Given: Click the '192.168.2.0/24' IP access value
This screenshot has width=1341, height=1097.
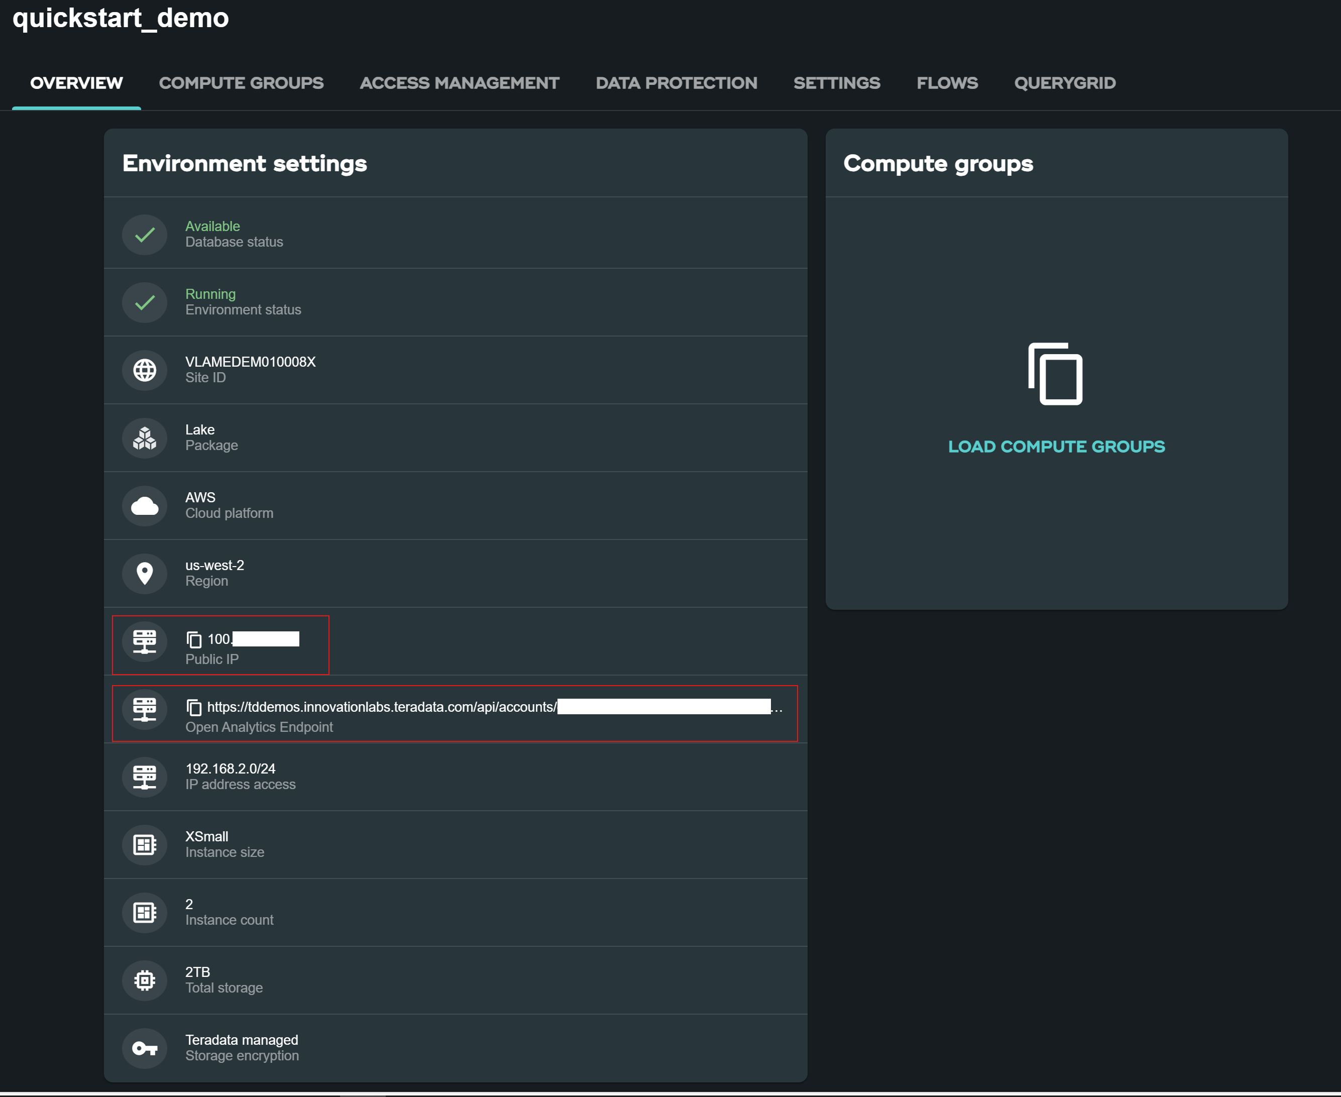Looking at the screenshot, I should click(x=230, y=769).
